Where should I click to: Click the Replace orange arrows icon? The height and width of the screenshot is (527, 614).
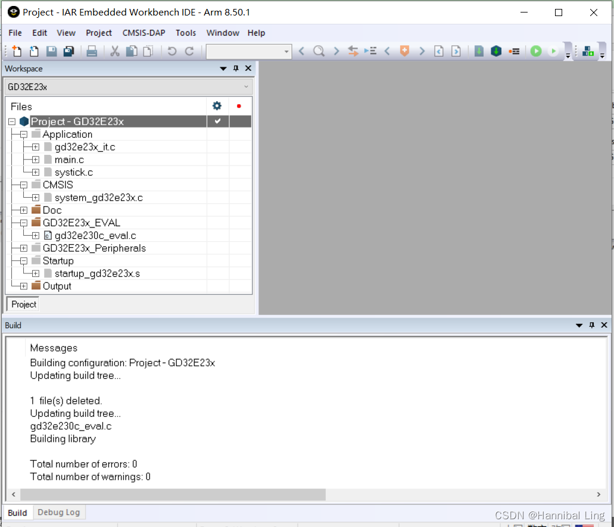(x=353, y=51)
